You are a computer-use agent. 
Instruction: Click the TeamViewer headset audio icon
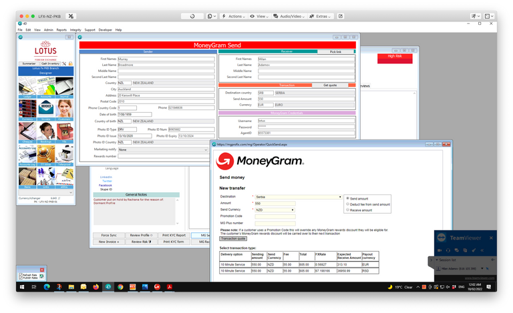pos(448,250)
